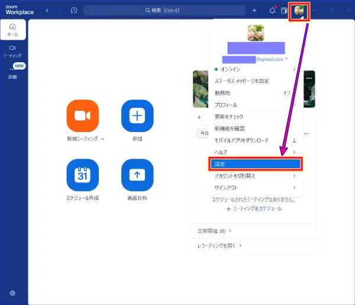Click the Join (参加) plus icon
Viewport: 355px width, 305px height.
[x=137, y=115]
